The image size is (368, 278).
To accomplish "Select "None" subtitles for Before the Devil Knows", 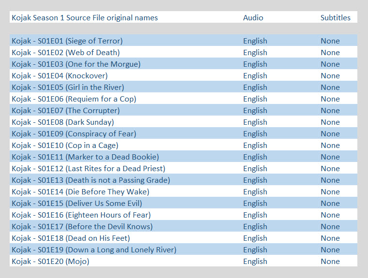I will click(x=330, y=226).
